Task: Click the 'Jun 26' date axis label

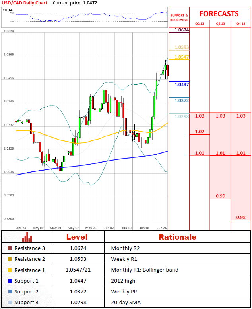Action: 162,228
